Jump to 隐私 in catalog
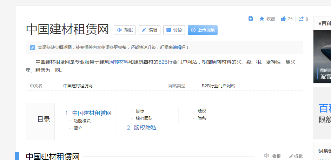331x160 pixels. point(202,118)
